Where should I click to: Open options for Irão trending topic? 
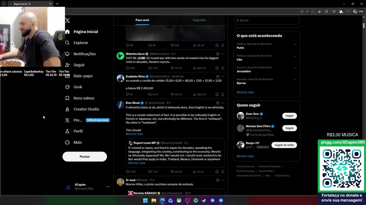tap(295, 56)
